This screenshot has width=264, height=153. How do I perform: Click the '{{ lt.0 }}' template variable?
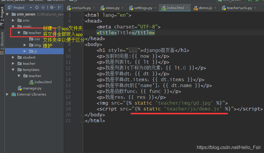point(180,68)
